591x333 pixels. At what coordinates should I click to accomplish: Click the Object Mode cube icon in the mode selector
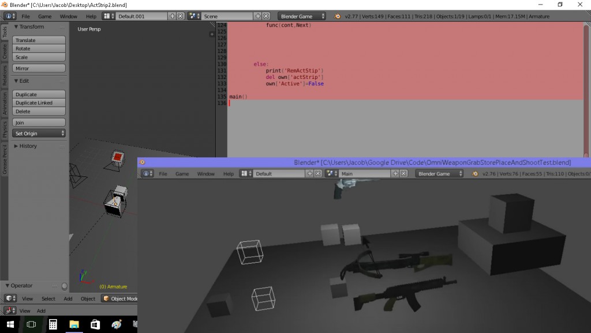(107, 298)
